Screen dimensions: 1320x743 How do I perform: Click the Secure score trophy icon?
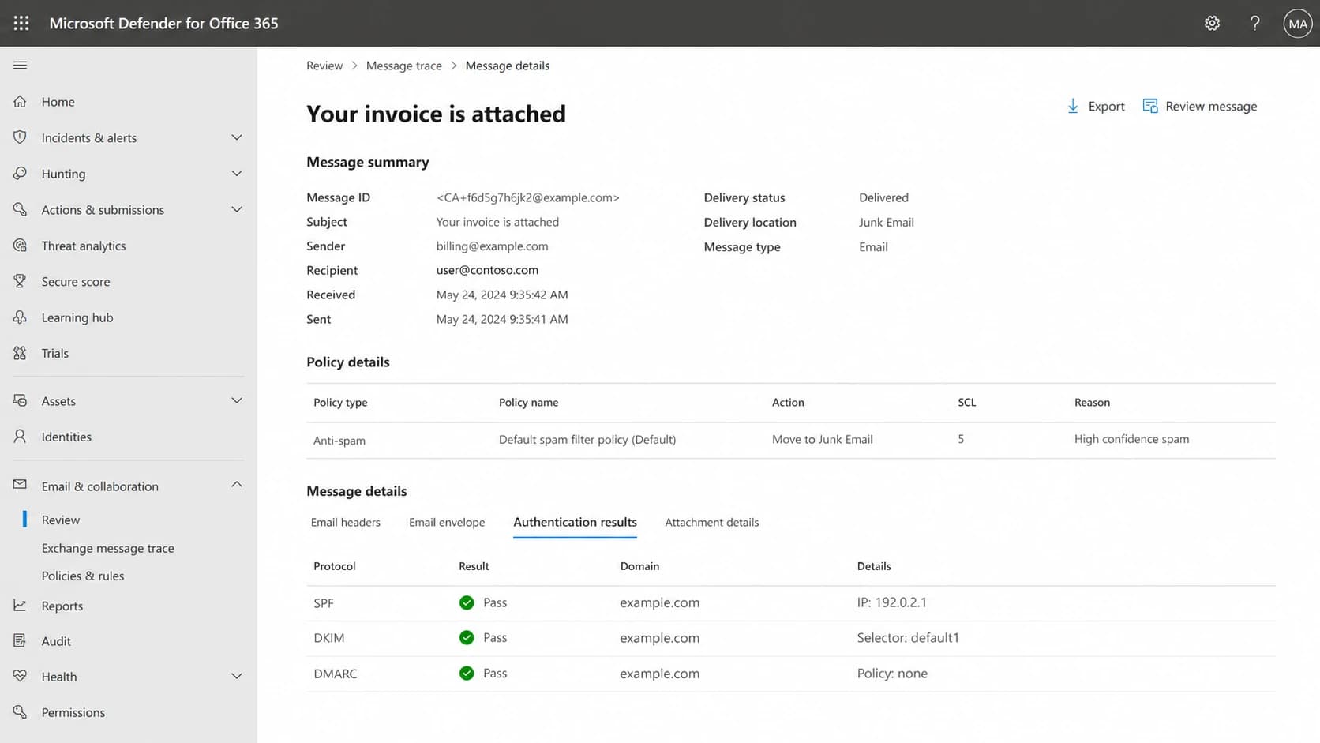click(x=21, y=281)
